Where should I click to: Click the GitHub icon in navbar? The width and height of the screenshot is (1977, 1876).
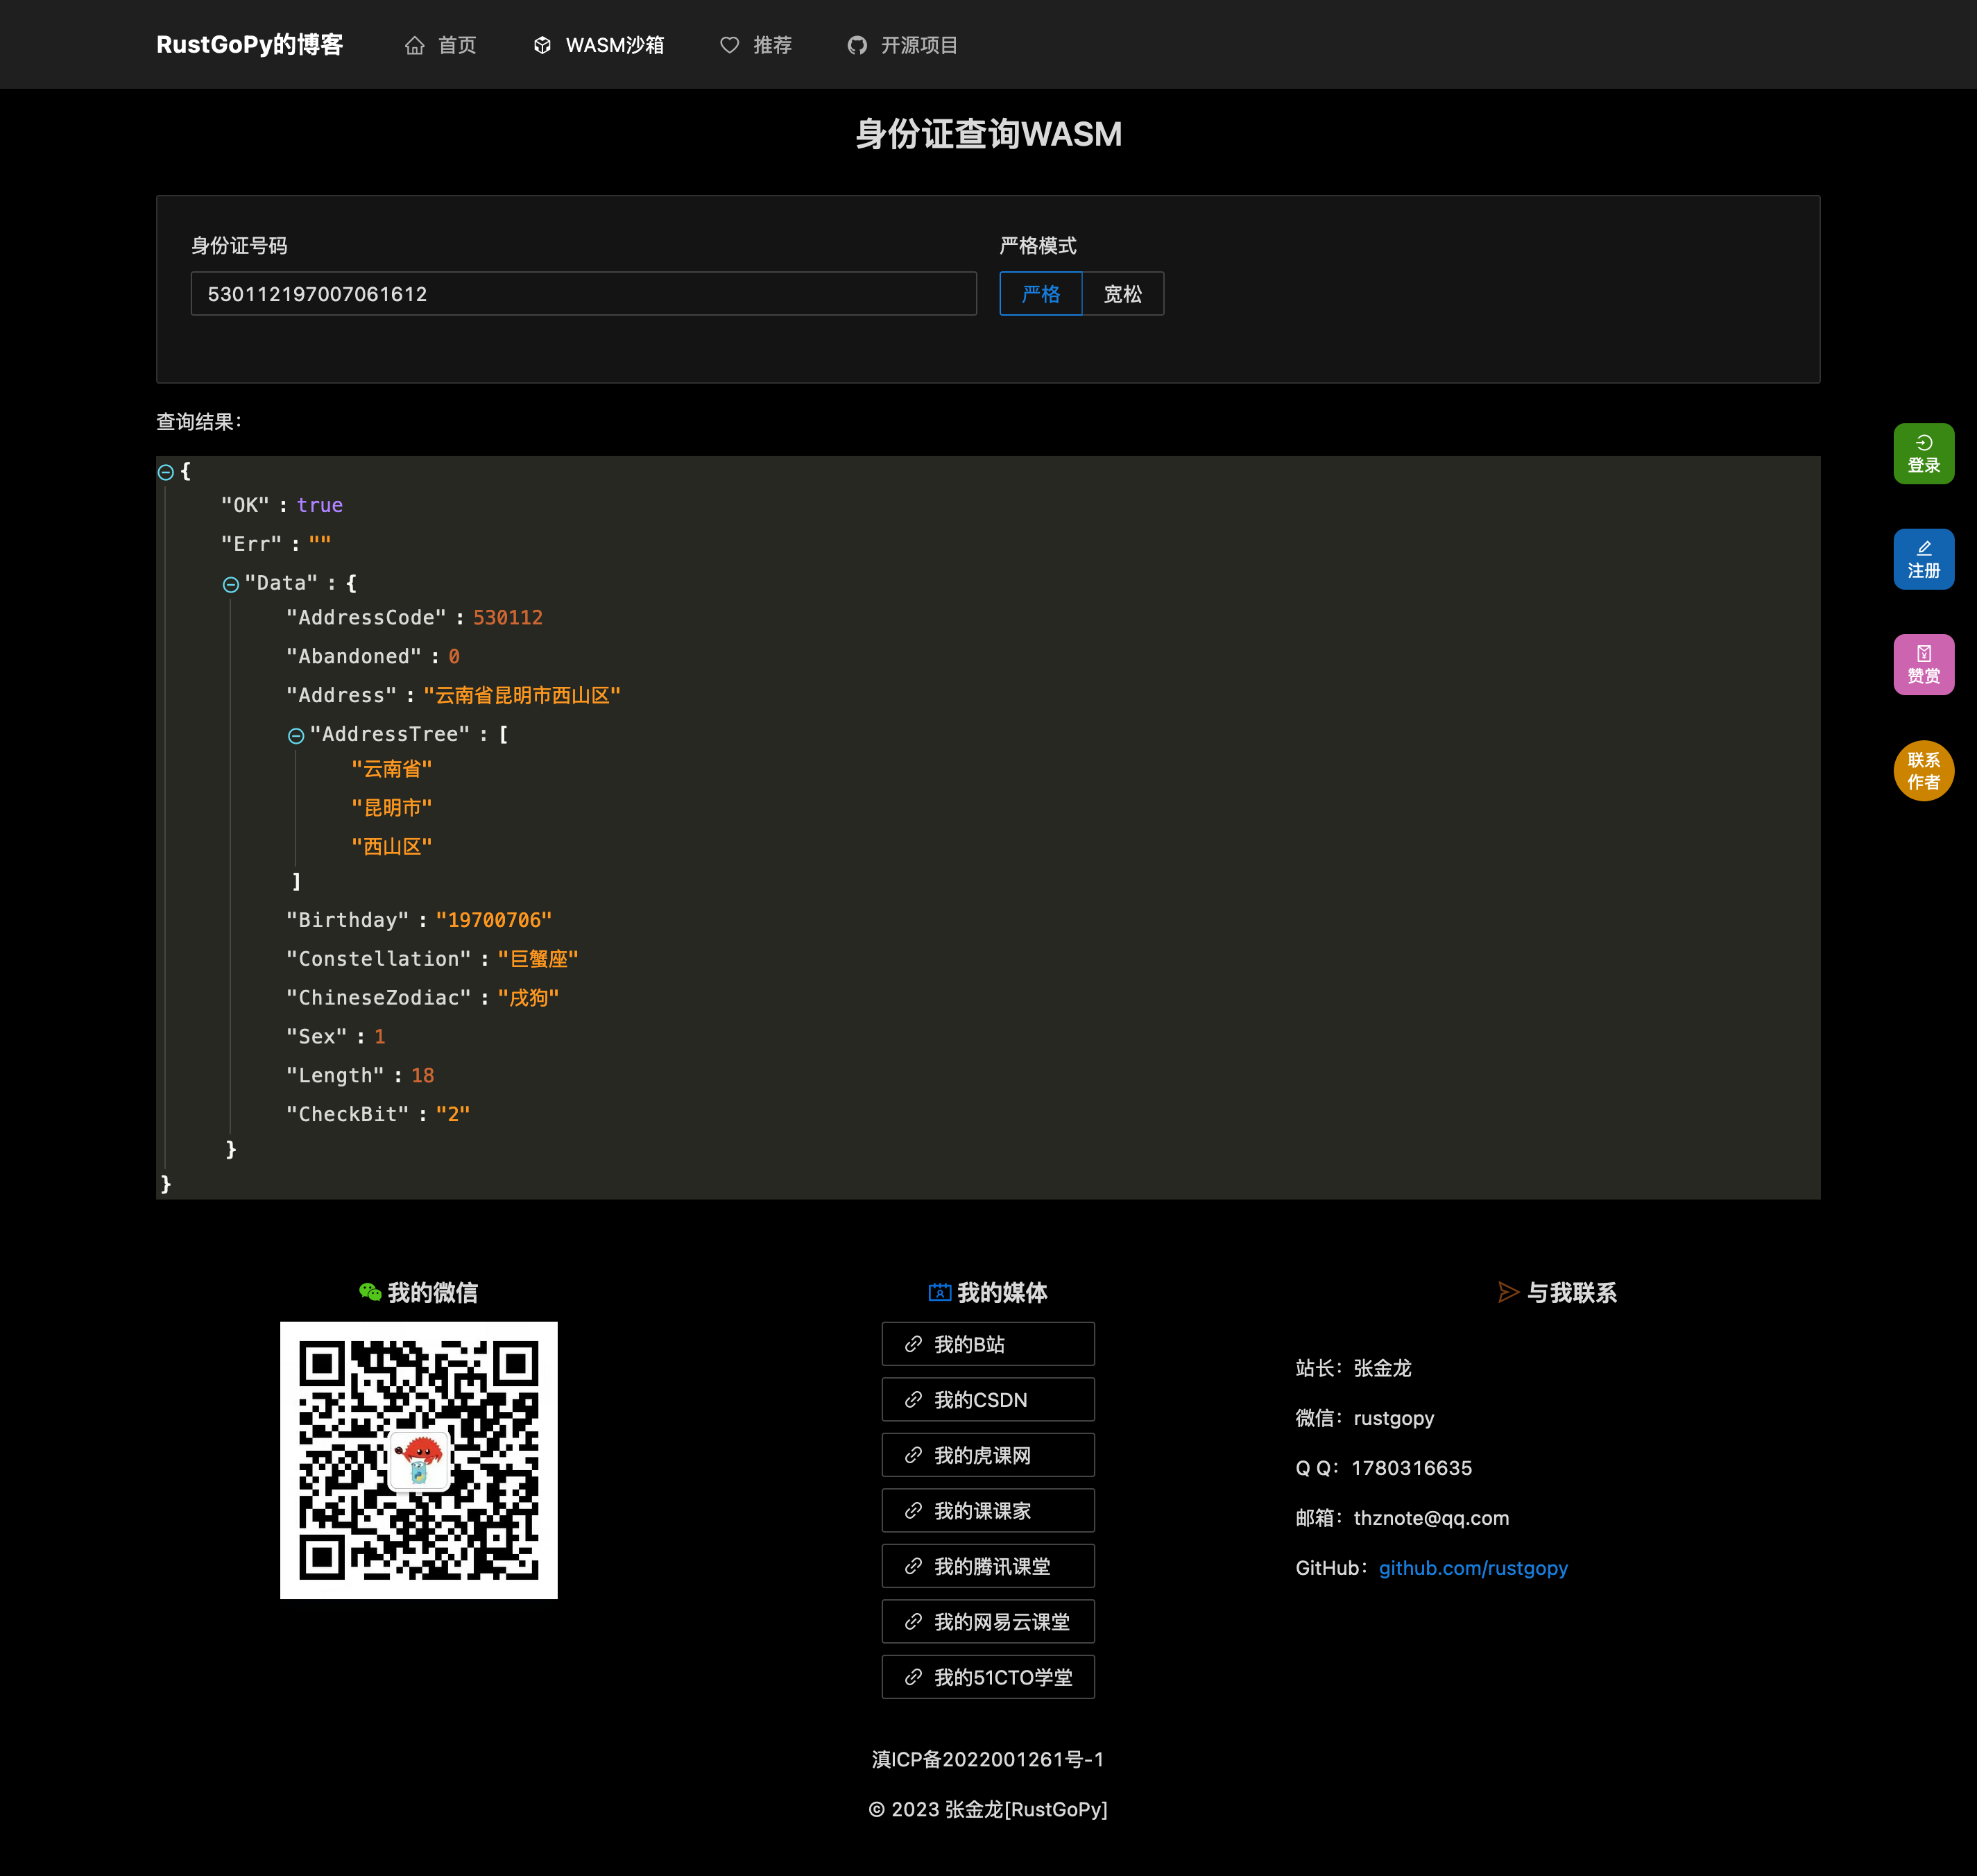857,45
